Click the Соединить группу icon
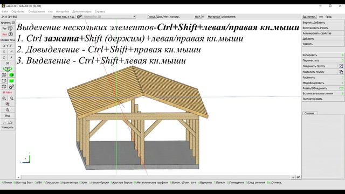The width and height of the screenshot is (345, 194). point(341,66)
